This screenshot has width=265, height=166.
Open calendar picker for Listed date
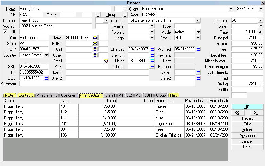coord(152,61)
